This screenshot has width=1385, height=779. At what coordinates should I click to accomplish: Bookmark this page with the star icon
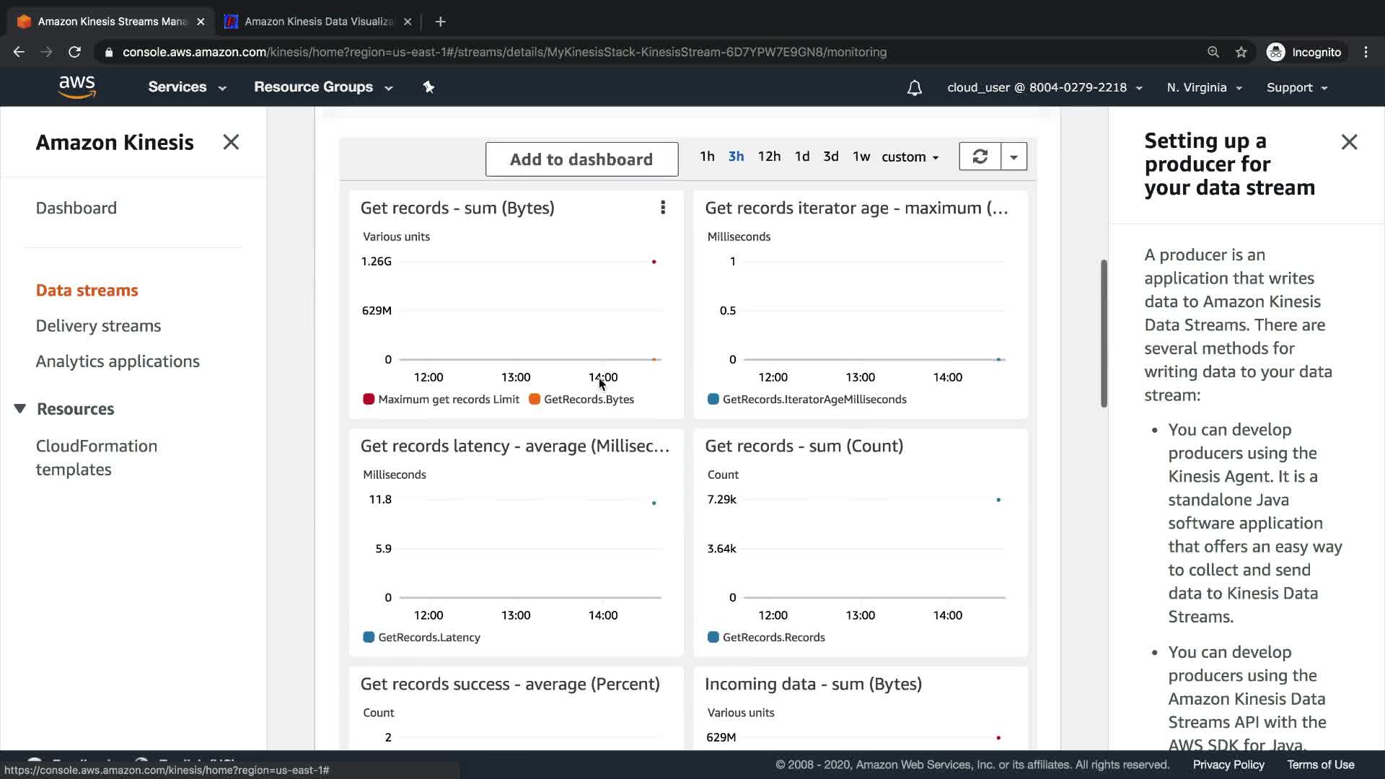[x=1241, y=52]
